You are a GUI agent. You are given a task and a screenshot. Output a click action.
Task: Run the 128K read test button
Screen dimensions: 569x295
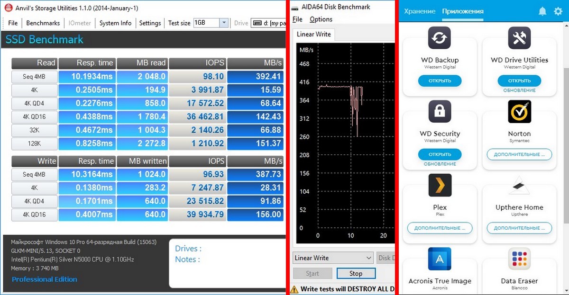(x=34, y=143)
